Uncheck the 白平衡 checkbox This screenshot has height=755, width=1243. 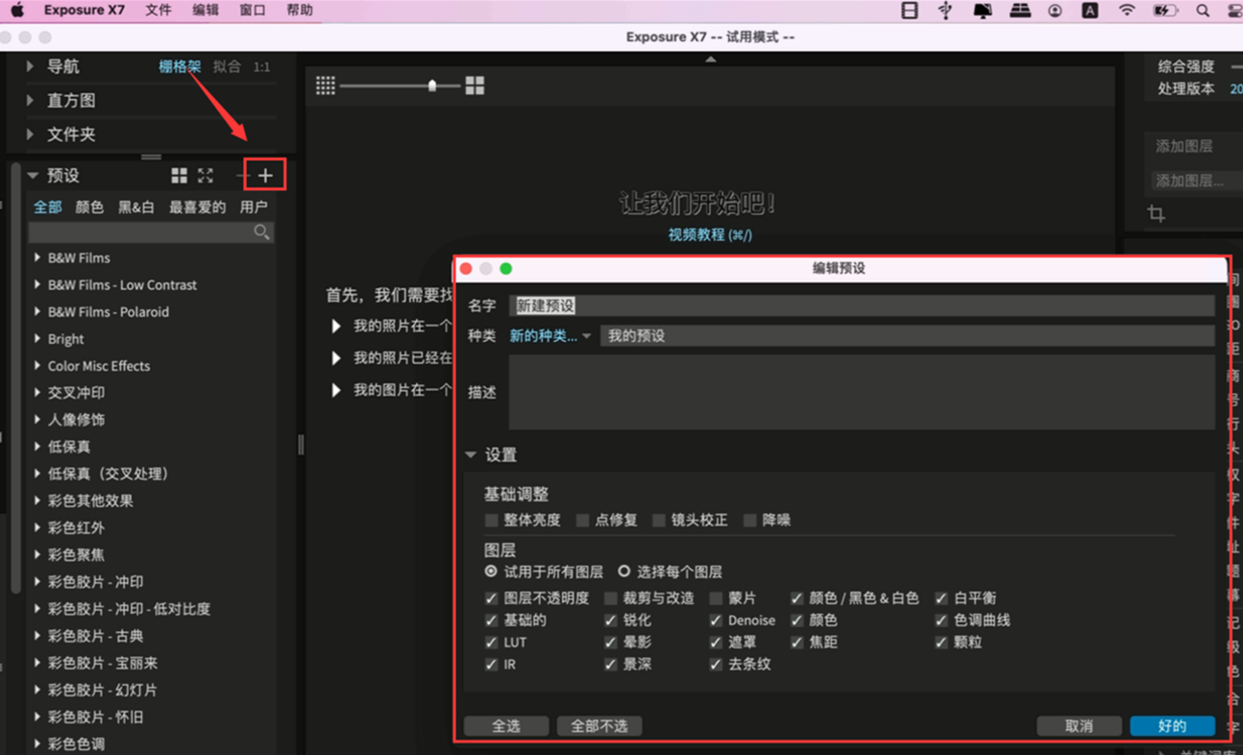point(941,598)
